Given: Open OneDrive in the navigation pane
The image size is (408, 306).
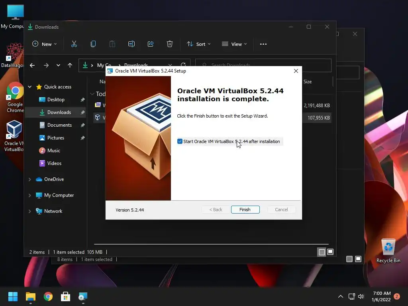Looking at the screenshot, I should pos(54,179).
